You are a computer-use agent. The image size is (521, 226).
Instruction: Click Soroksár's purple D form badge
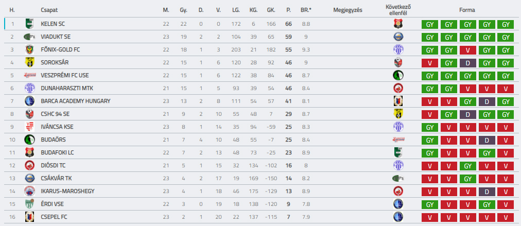click(468, 63)
